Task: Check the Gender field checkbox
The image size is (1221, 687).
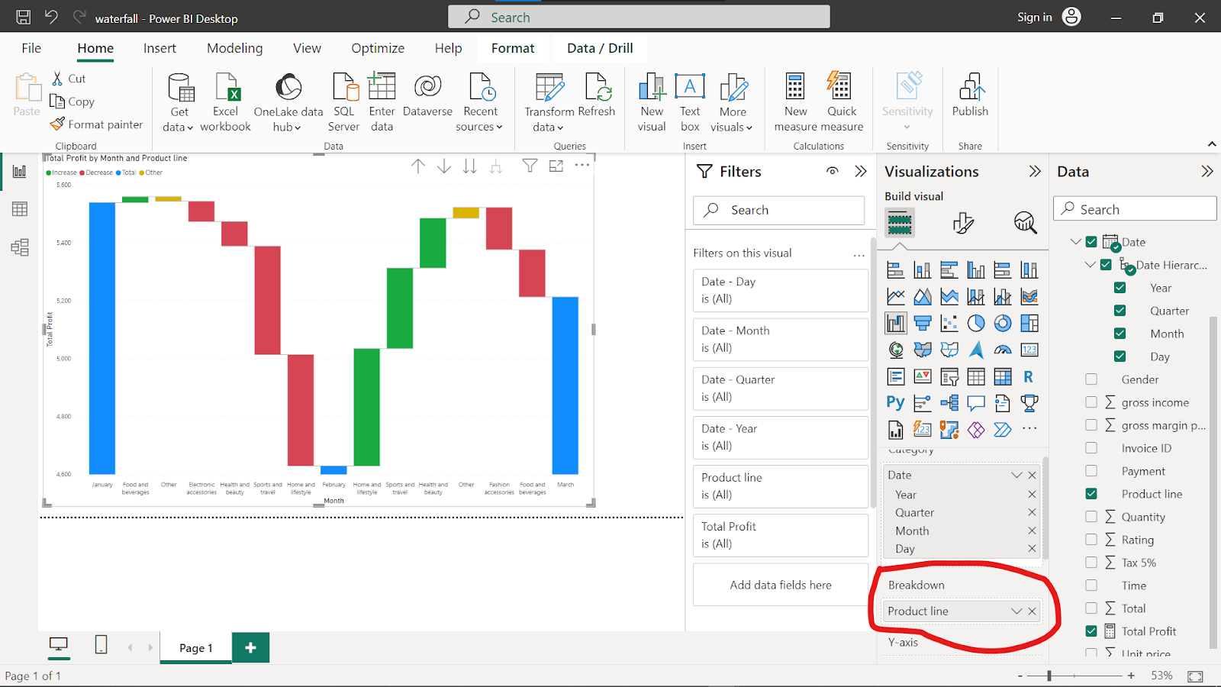Action: 1091,379
